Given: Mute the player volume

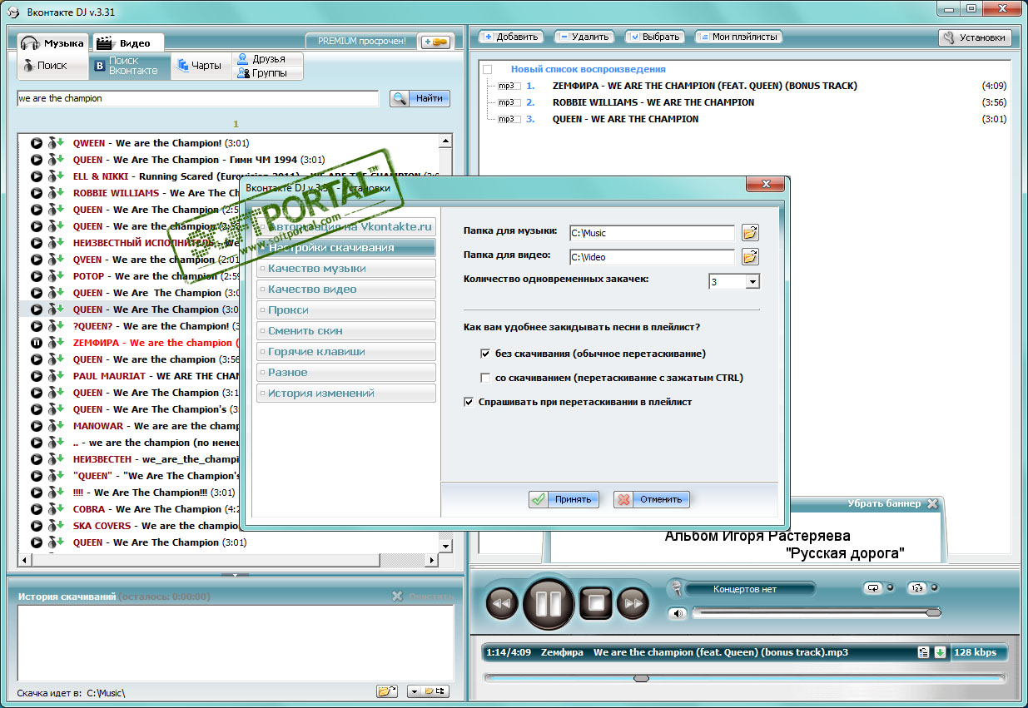Looking at the screenshot, I should (678, 613).
